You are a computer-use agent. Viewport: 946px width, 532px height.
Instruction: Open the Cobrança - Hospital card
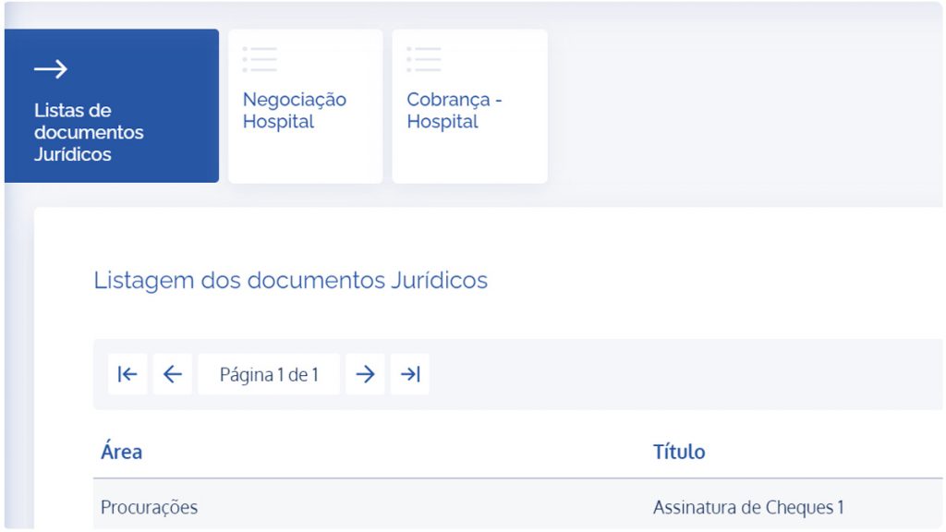pyautogui.click(x=470, y=105)
